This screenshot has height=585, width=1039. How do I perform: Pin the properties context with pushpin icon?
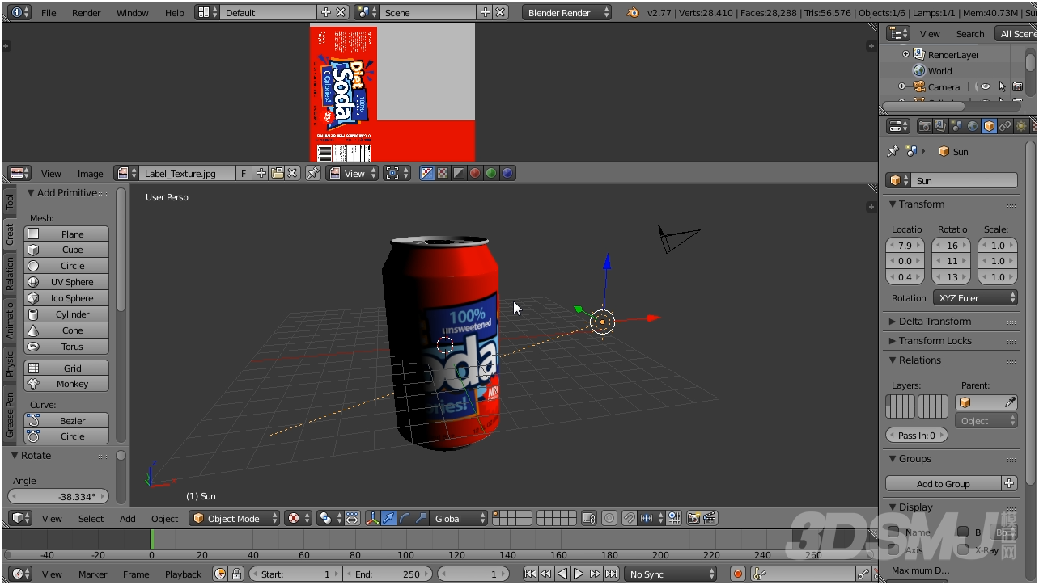893,151
